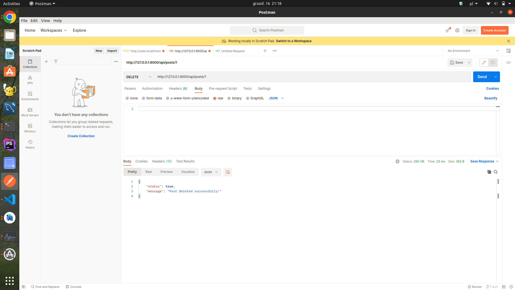Expand the Save Response options
515x290 pixels.
(x=497, y=161)
